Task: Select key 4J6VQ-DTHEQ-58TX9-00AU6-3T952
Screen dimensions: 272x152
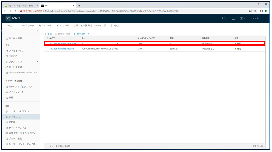Action: click(100, 49)
